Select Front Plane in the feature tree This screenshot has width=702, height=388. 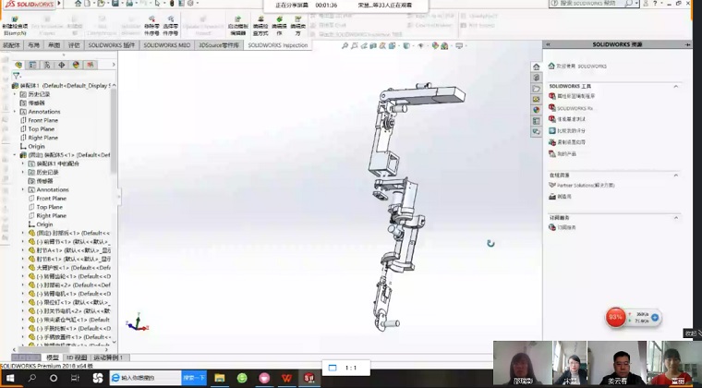pos(42,120)
